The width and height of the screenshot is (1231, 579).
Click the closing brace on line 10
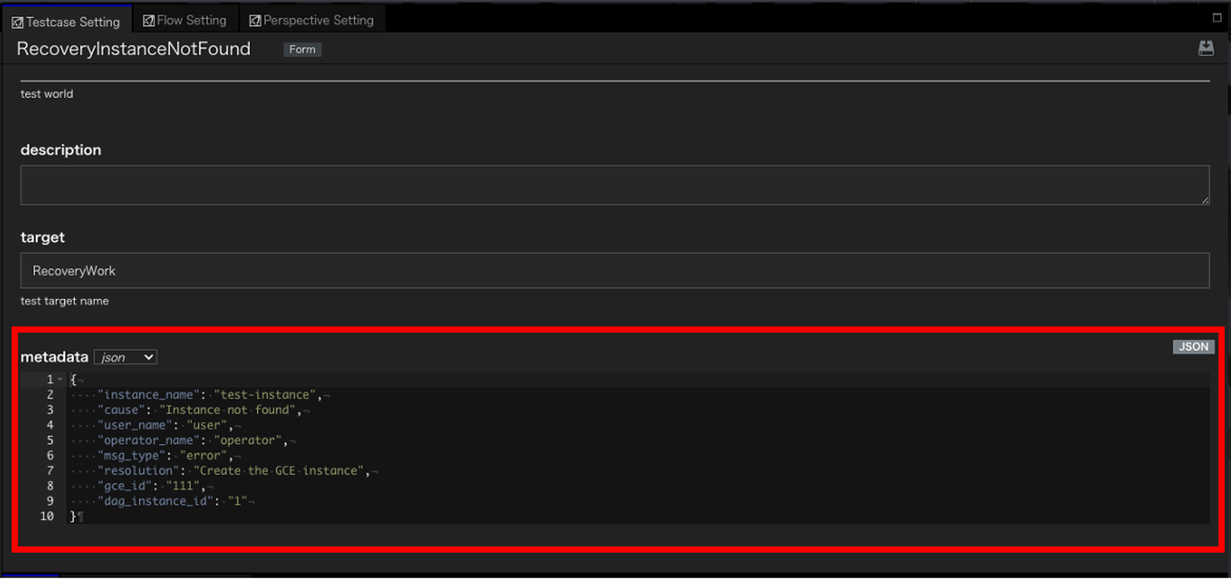point(73,516)
